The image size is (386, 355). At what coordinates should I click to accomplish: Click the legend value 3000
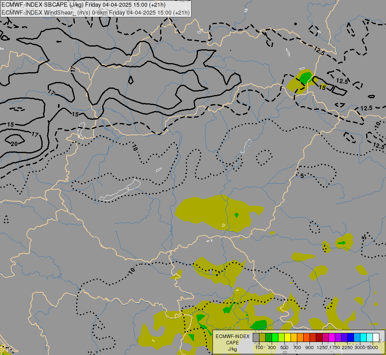tap(360, 348)
